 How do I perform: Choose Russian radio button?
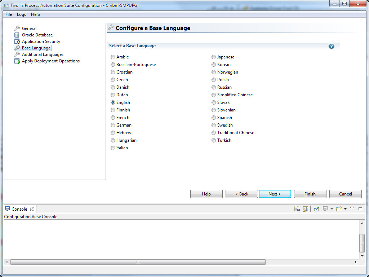click(x=213, y=87)
